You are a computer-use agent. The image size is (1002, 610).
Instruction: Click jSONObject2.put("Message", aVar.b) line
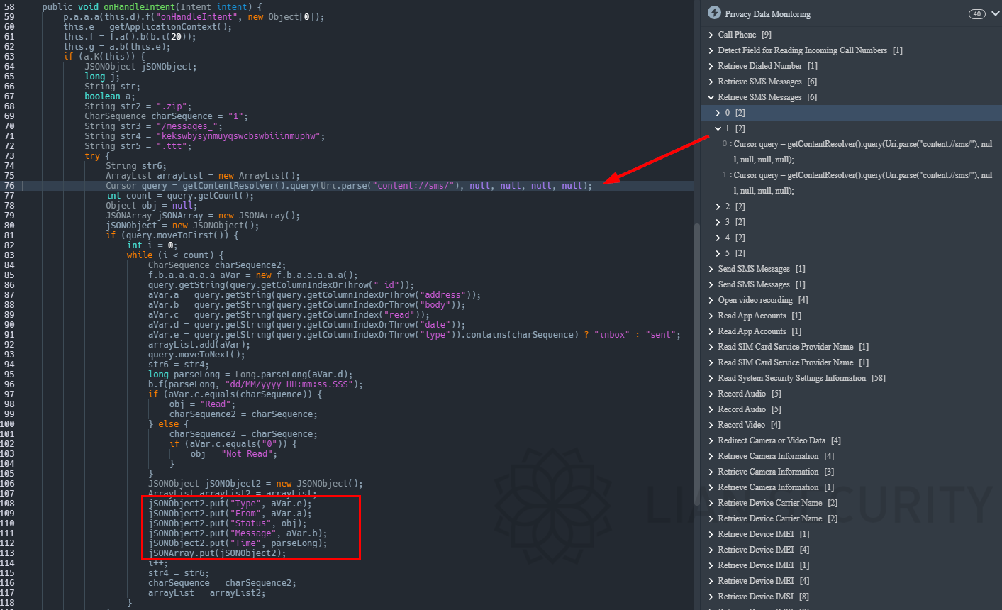pos(238,533)
